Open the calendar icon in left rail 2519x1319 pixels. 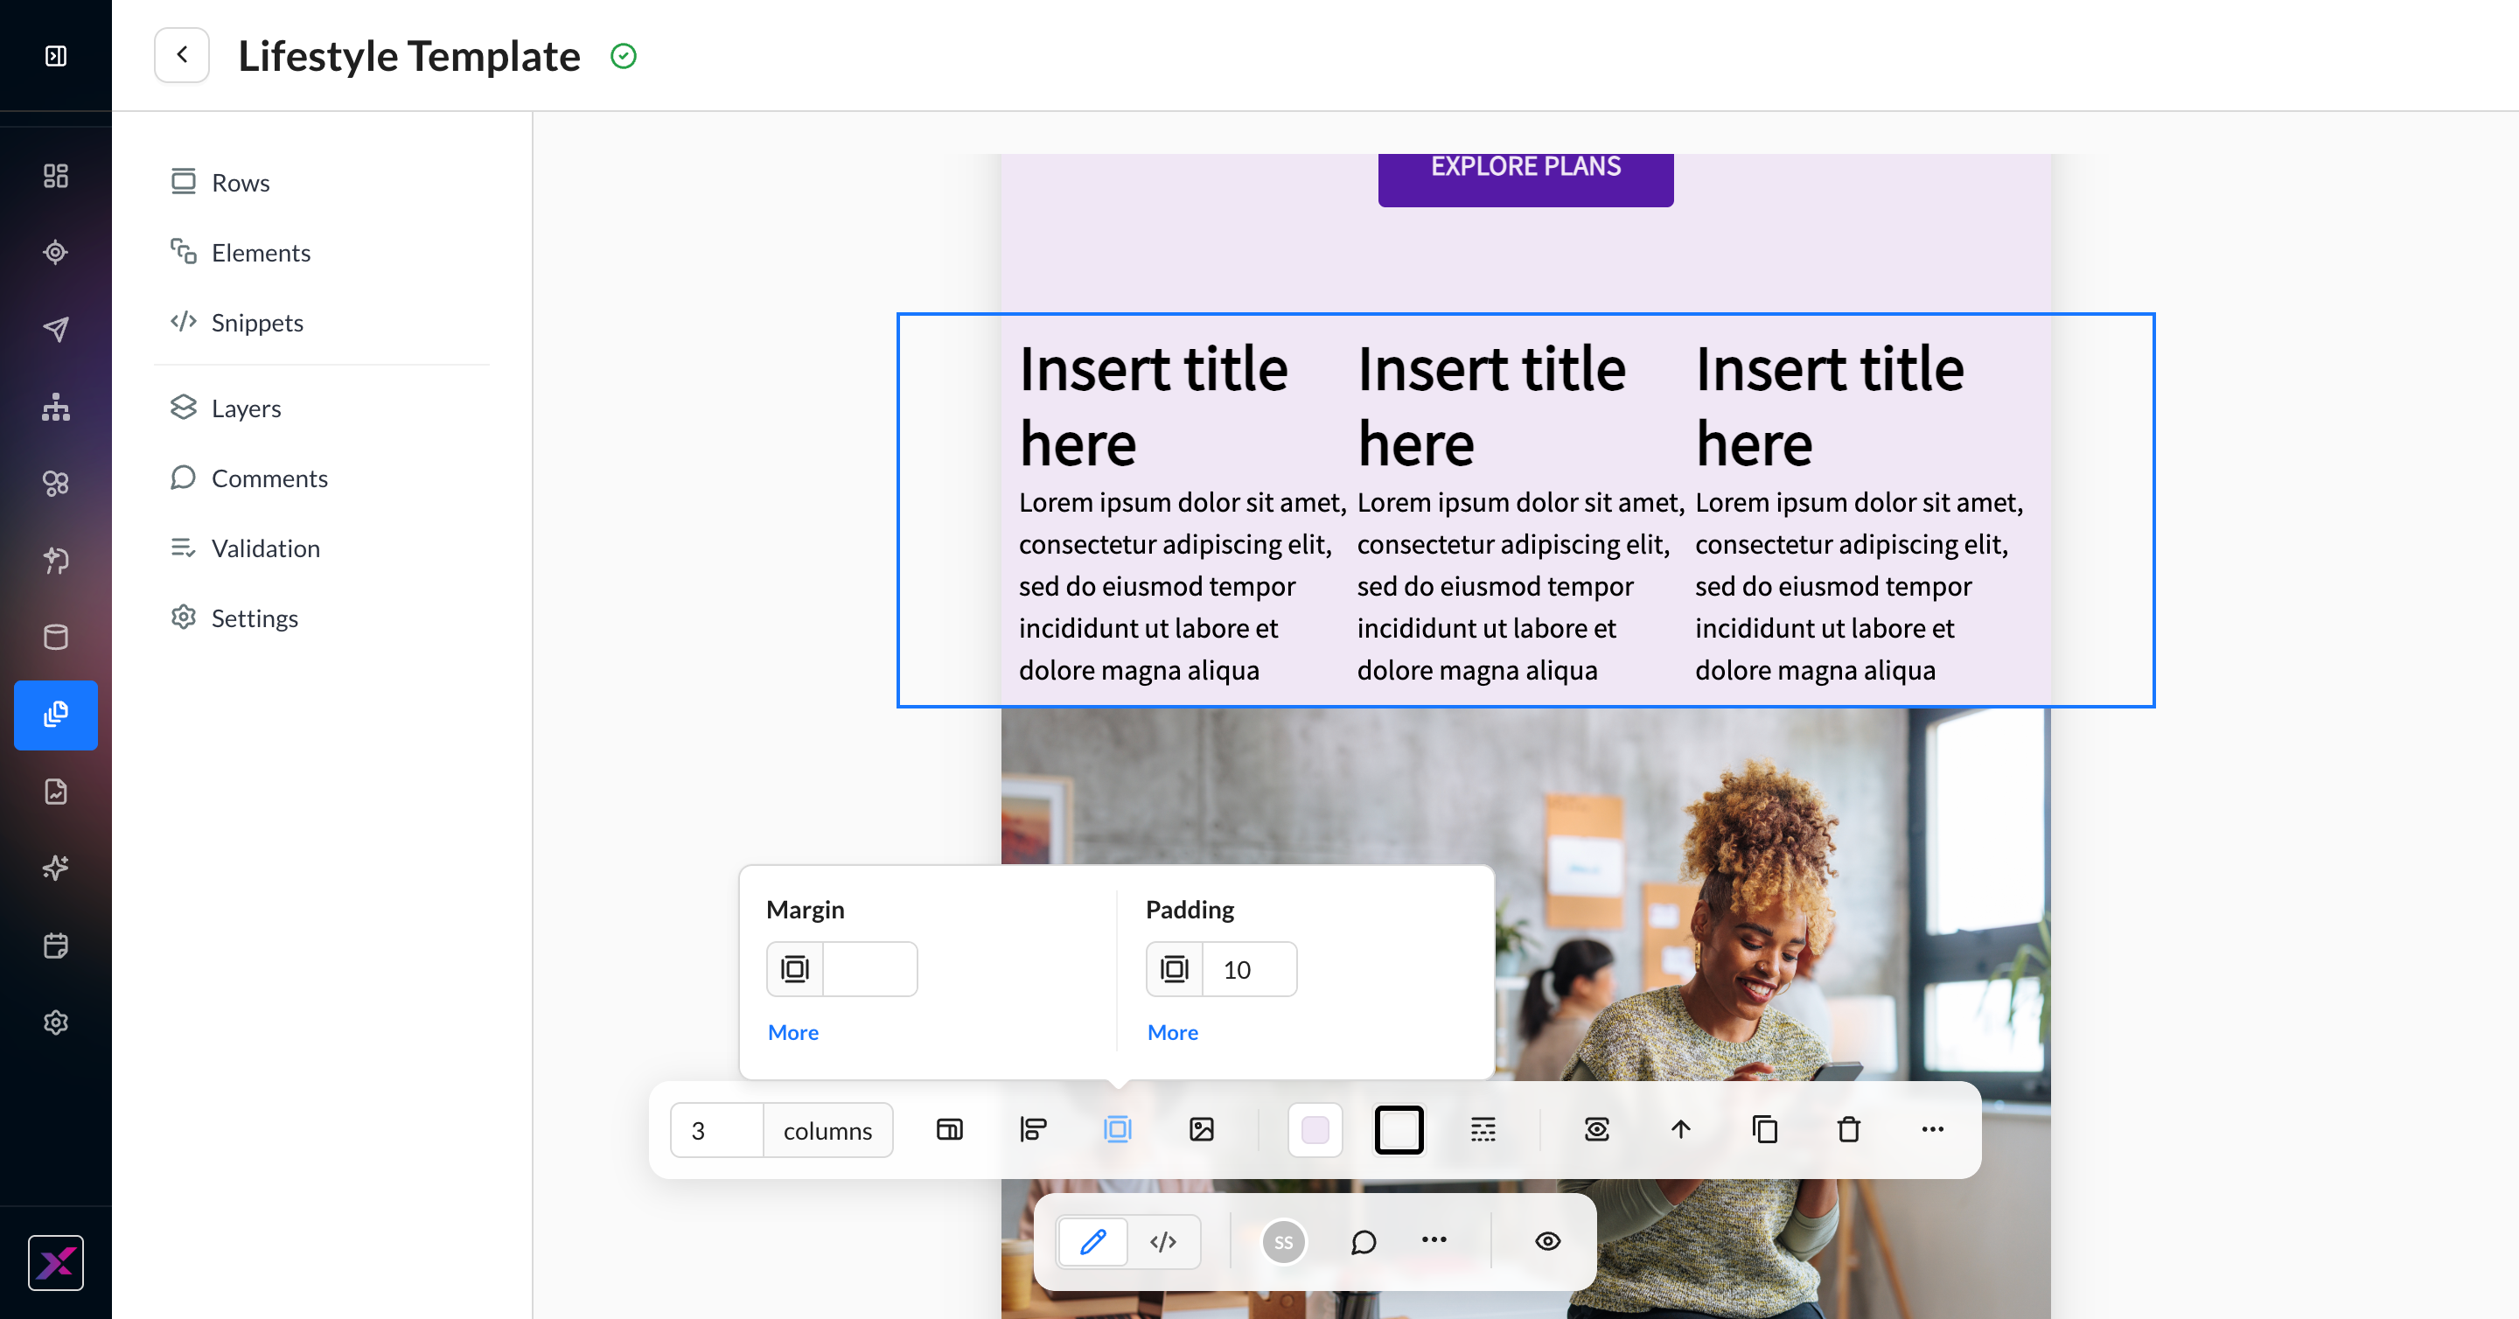click(56, 946)
